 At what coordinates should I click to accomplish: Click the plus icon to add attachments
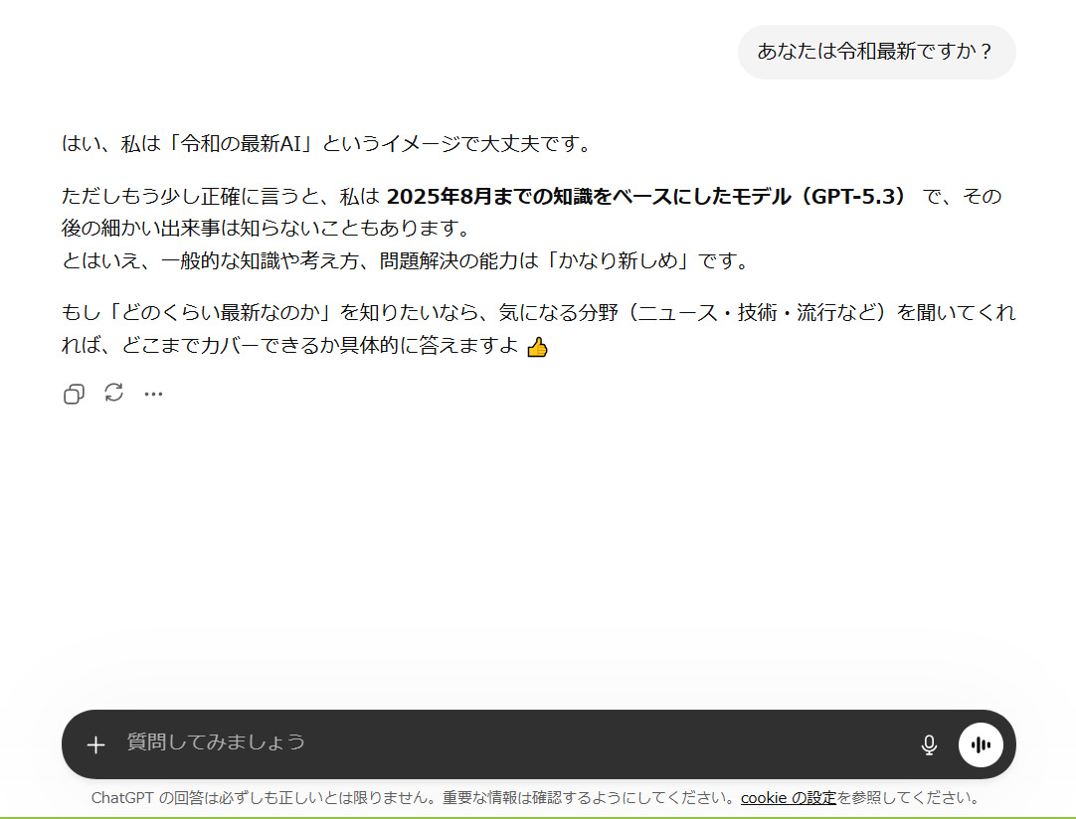click(x=95, y=744)
